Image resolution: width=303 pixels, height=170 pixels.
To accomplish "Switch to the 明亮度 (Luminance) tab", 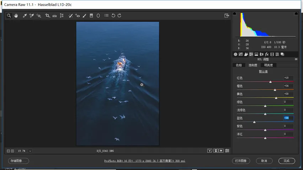I will tap(269, 65).
